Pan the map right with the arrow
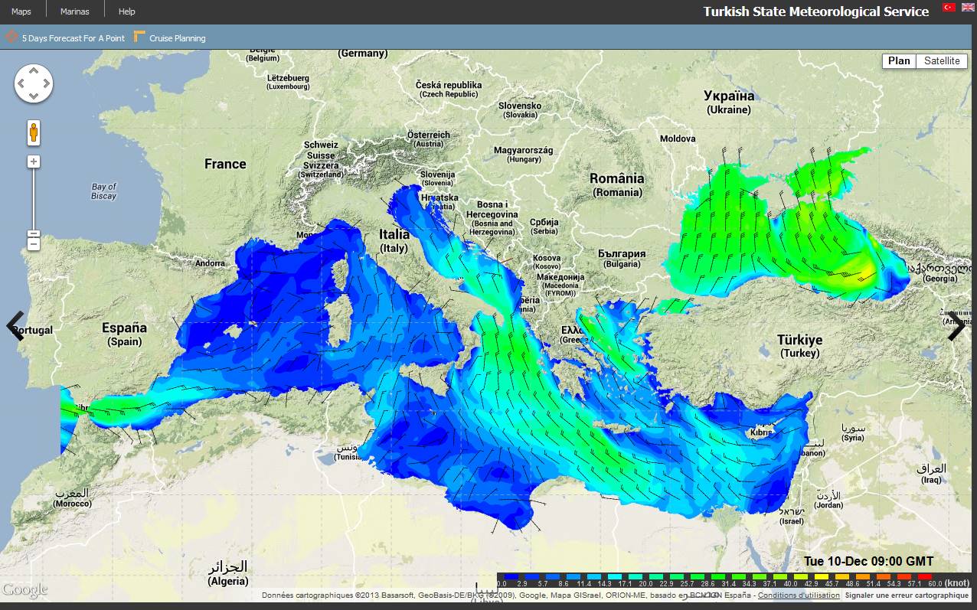The image size is (977, 610). coord(46,83)
